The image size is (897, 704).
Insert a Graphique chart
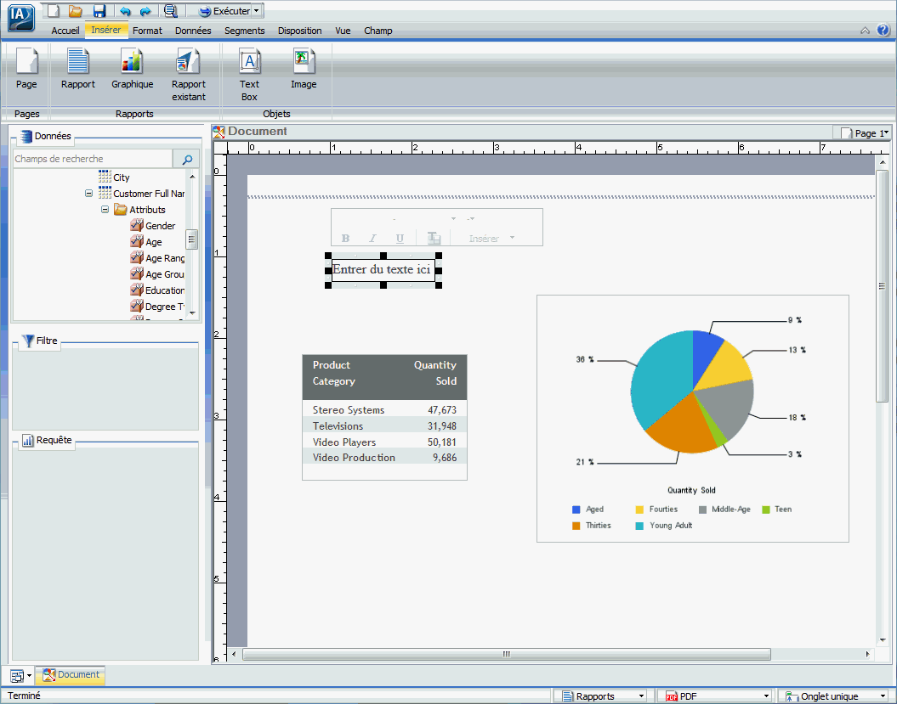click(132, 69)
